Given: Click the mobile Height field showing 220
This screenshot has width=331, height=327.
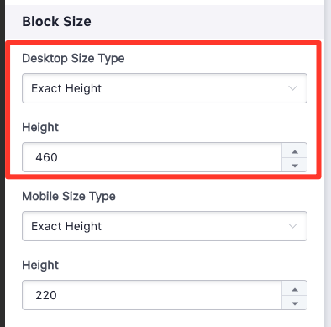Looking at the screenshot, I should click(152, 295).
